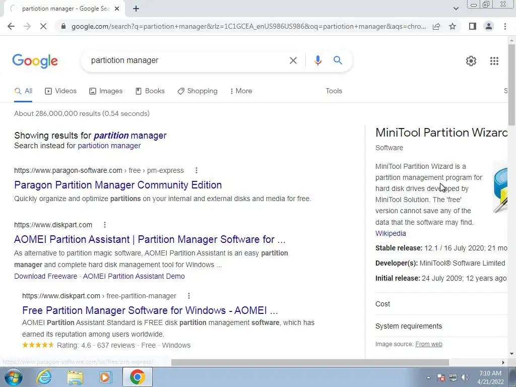This screenshot has height=387, width=516.
Task: Click the vertical scrollbar down arrow
Action: pyautogui.click(x=511, y=354)
